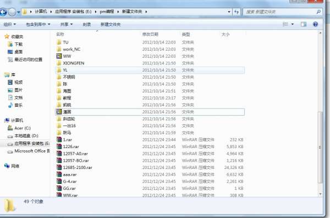The image size is (330, 218).
Task: Click the file list scrollbar thumb
Action: tap(320, 148)
